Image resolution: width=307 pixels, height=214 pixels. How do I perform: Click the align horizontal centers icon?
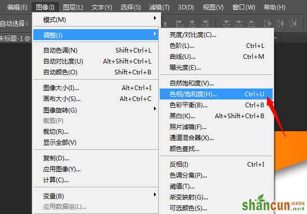192,24
